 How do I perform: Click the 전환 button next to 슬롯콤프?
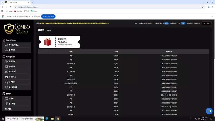[x=183, y=24]
